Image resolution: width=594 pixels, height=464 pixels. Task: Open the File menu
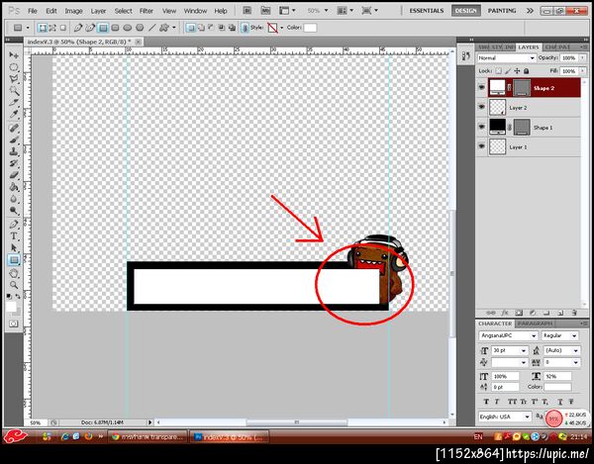tap(33, 11)
